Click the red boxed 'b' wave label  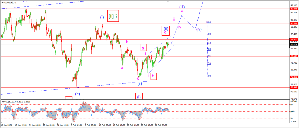point(154,76)
